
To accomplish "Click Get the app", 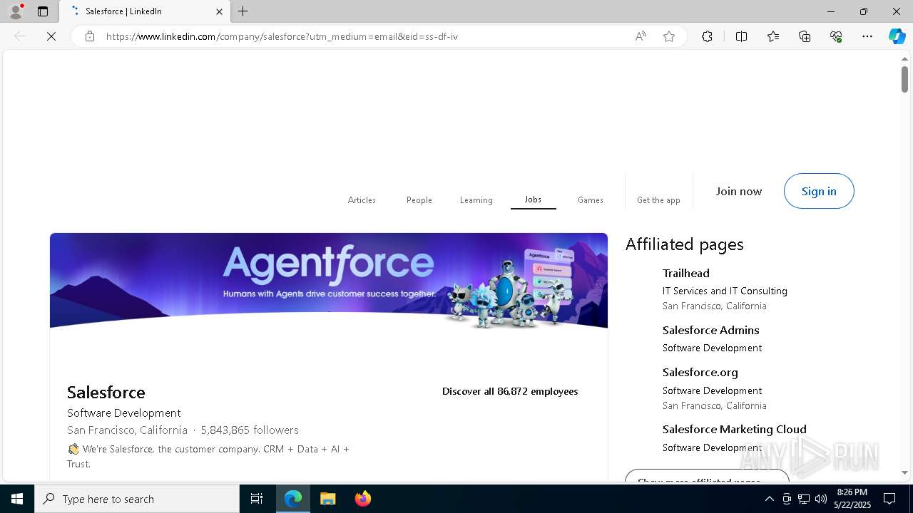I will (x=658, y=200).
